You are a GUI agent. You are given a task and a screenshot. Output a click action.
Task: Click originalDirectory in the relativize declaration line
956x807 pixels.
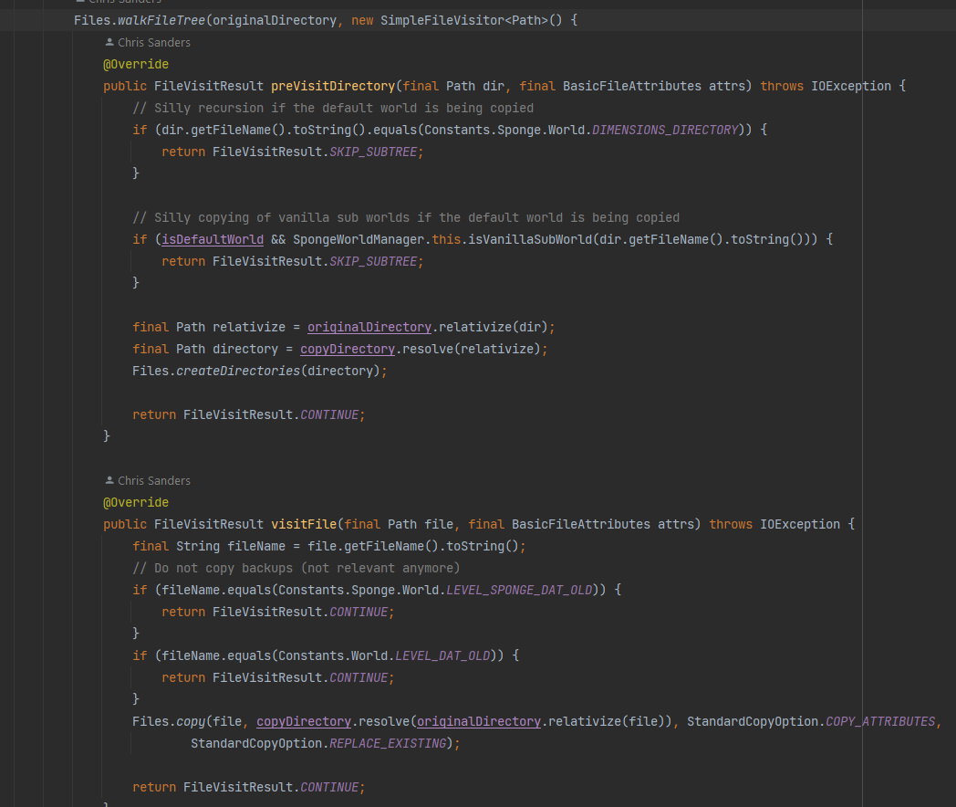tap(369, 327)
